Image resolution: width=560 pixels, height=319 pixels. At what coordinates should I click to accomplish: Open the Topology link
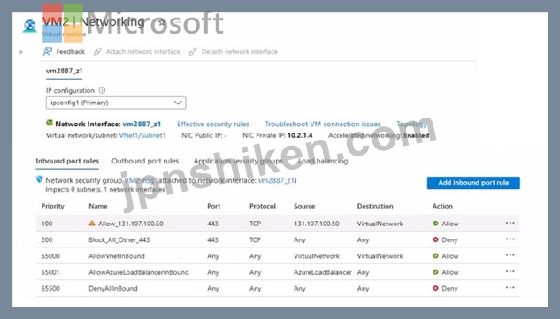click(x=411, y=125)
